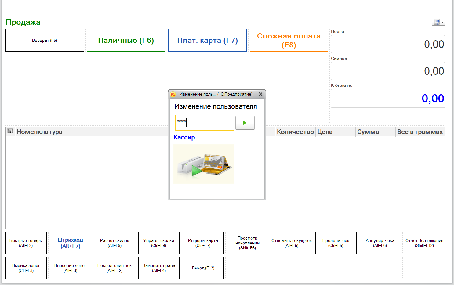This screenshot has width=454, height=285.
Task: Click the 1C logo in dialog title
Action: pos(173,94)
